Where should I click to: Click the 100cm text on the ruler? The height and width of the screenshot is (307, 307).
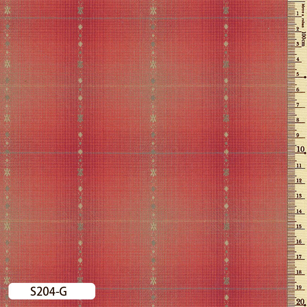point(303,39)
